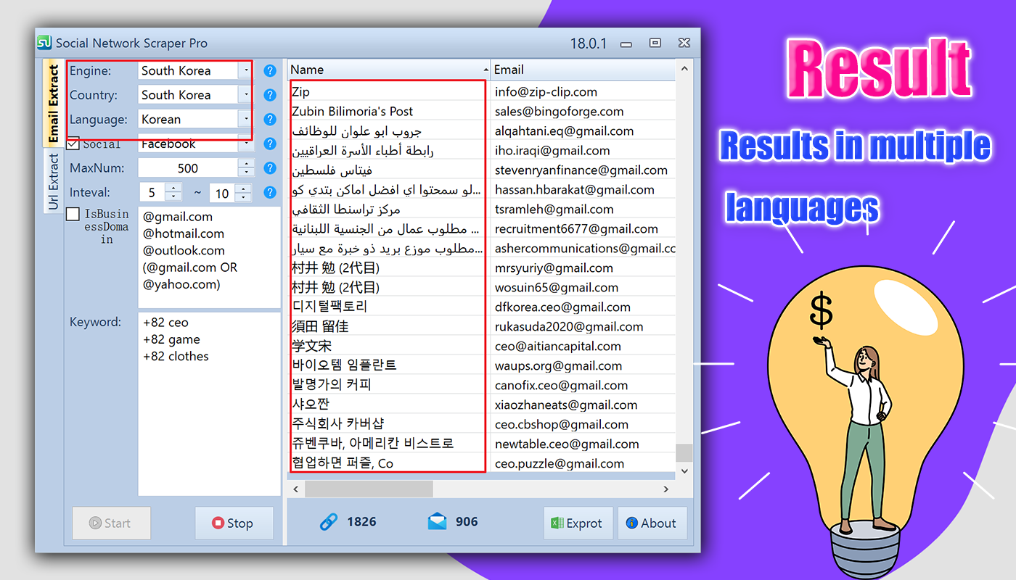Switch to the Url Extract tab
This screenshot has height=580, width=1016.
coord(53,182)
